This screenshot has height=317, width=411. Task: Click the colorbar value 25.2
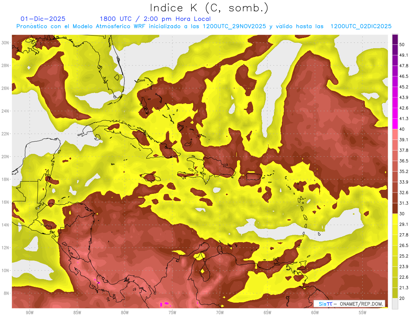(404, 256)
